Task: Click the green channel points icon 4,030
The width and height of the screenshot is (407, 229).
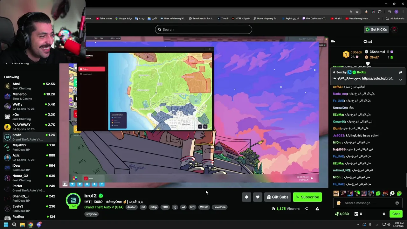Action: [342, 214]
